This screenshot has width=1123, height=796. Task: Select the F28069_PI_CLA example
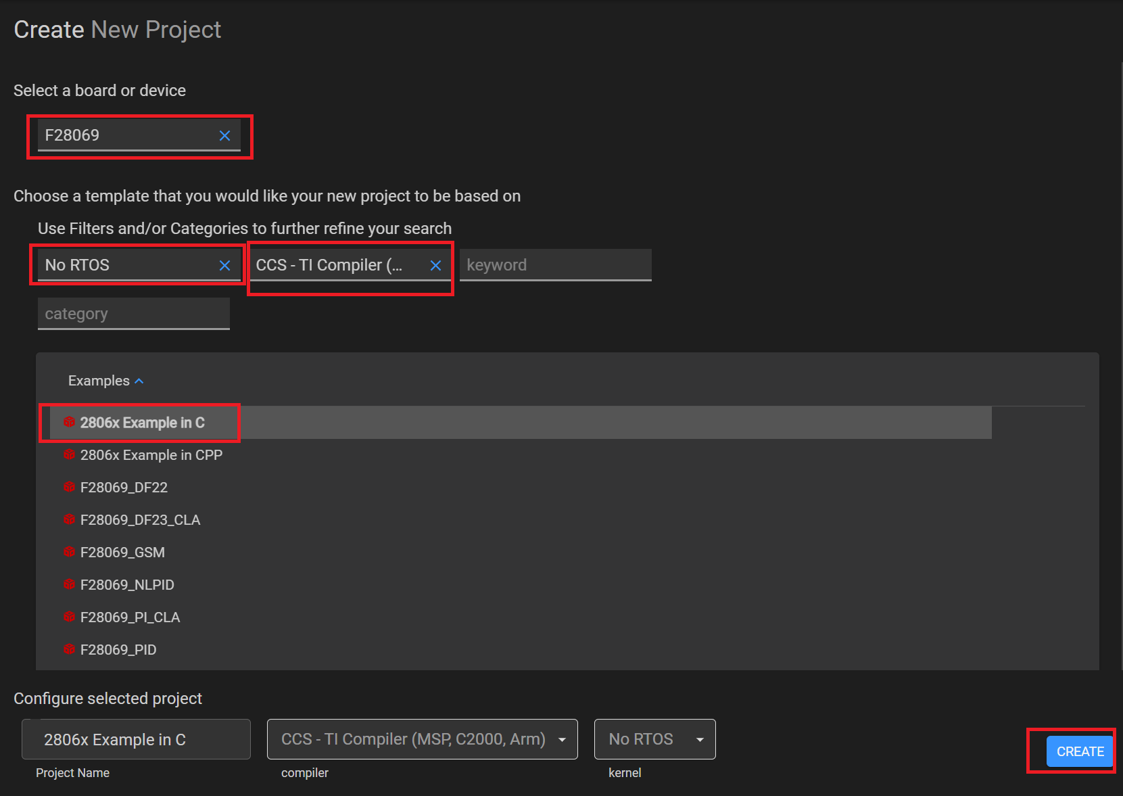[521, 617]
